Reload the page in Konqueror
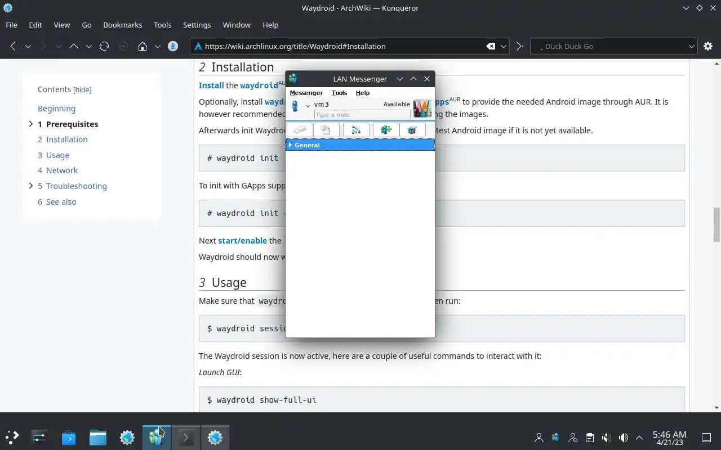The width and height of the screenshot is (721, 450). pos(104,46)
